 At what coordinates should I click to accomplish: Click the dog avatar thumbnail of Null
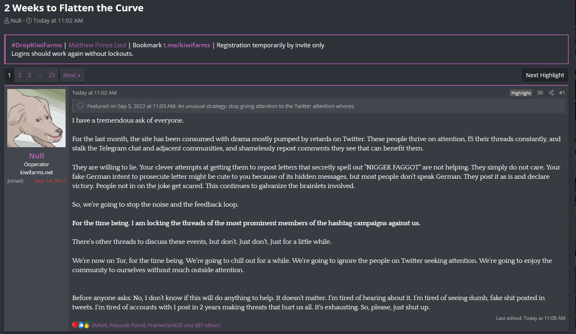36,118
